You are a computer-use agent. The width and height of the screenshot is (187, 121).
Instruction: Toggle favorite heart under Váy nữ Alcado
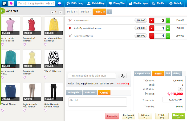[x=3, y=110]
